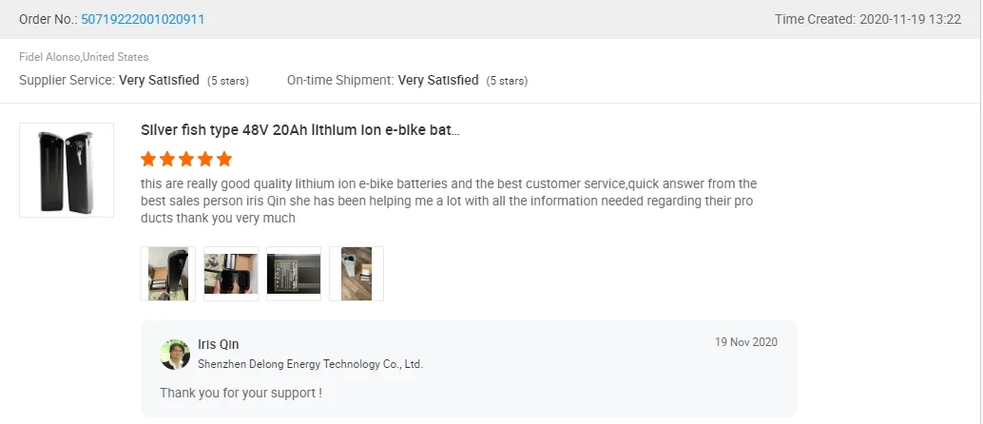Click the "Thank you for your support" reply
This screenshot has height=424, width=983.
point(241,393)
